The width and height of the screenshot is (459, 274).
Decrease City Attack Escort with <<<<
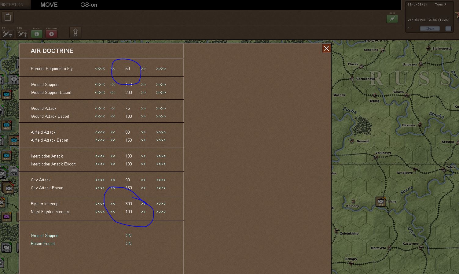pos(100,188)
